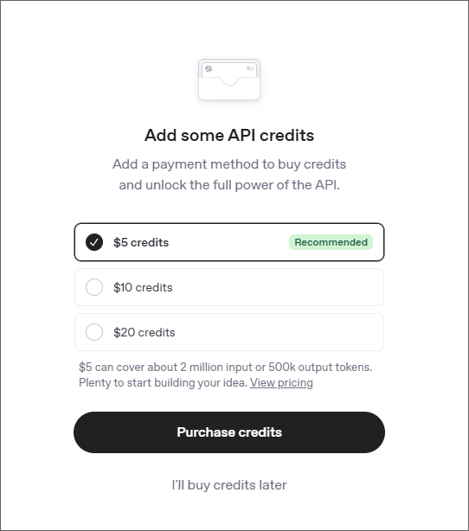Select the $10 credits radio circle

(x=94, y=287)
